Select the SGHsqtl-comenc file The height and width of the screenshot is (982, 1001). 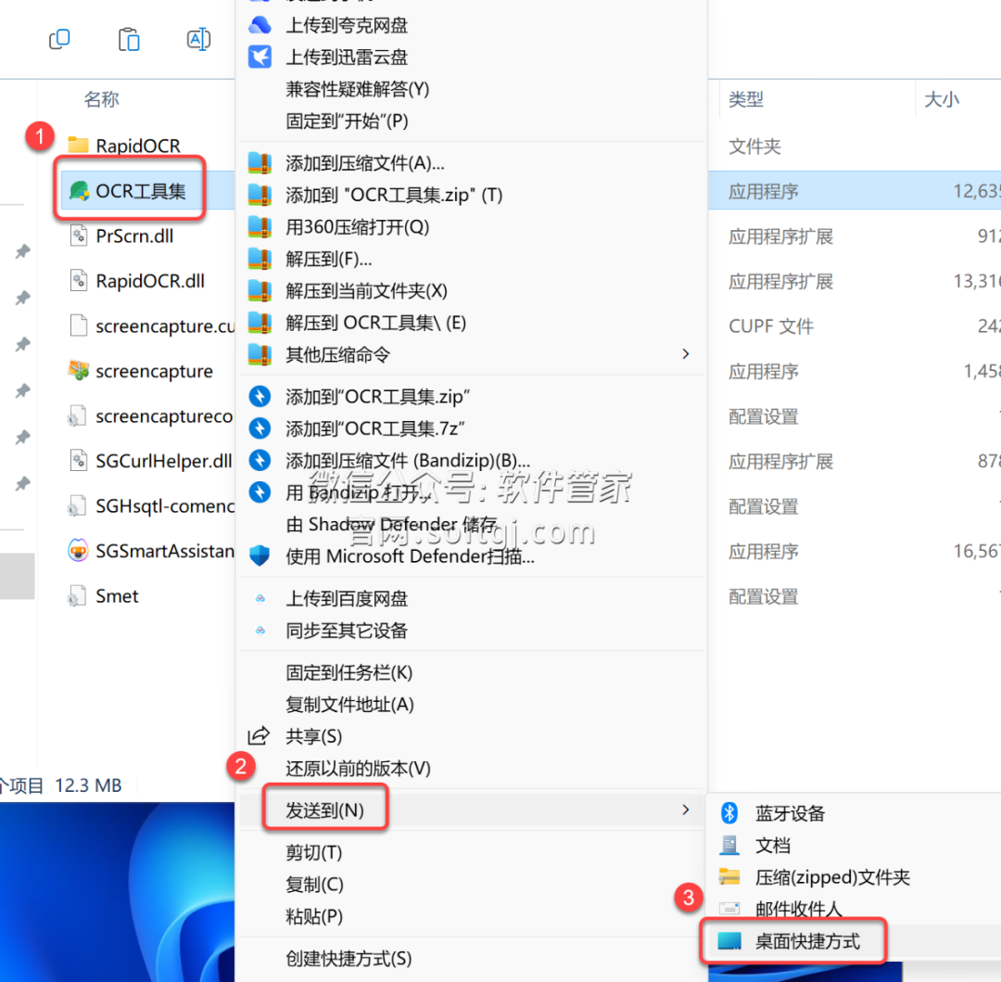click(x=165, y=505)
